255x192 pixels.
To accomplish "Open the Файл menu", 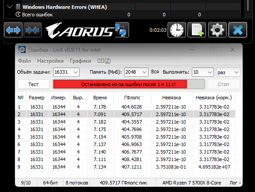I will click(x=24, y=61).
